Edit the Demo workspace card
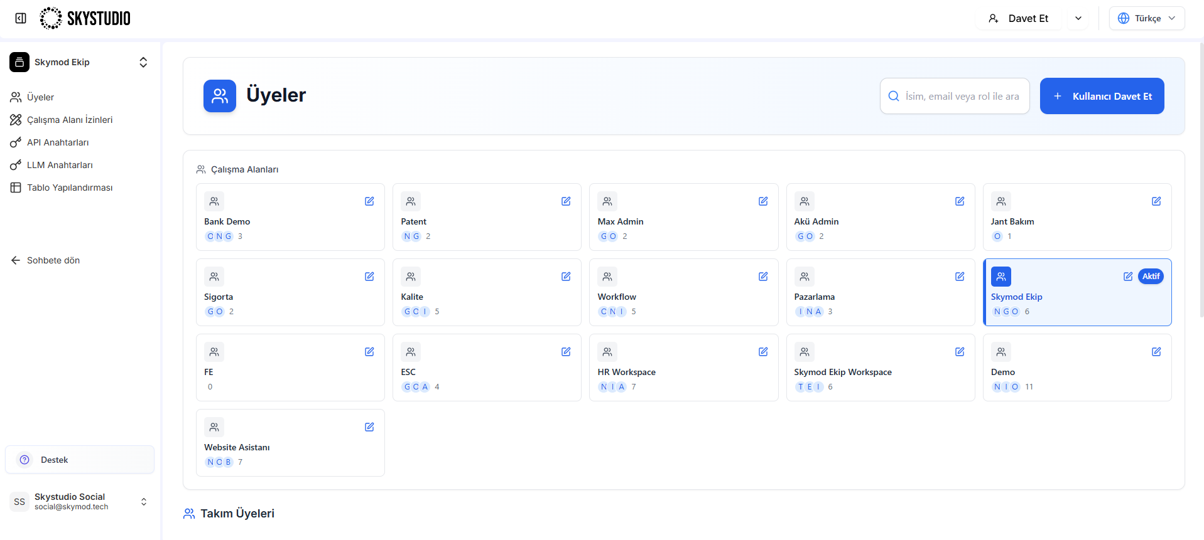This screenshot has height=540, width=1204. (x=1156, y=352)
